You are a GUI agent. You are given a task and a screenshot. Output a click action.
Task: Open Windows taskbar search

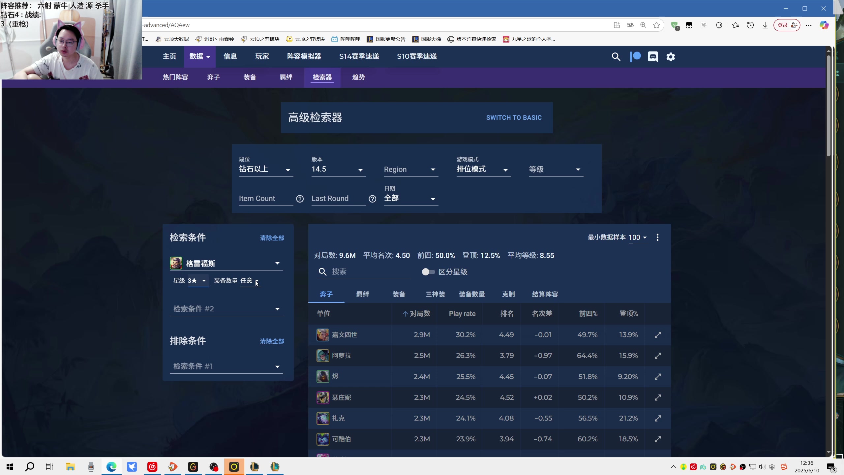pyautogui.click(x=30, y=467)
